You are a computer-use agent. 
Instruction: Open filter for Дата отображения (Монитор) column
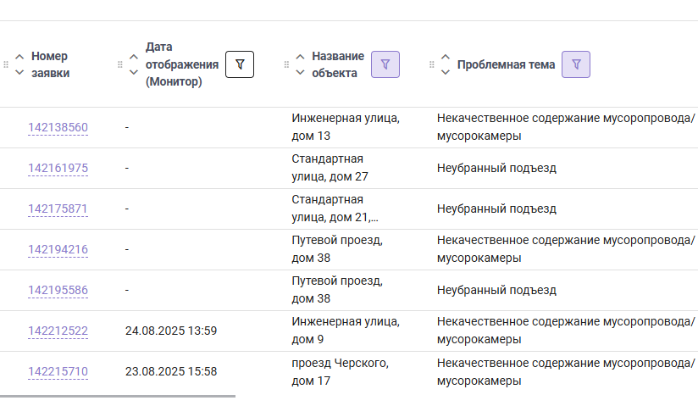pyautogui.click(x=240, y=64)
